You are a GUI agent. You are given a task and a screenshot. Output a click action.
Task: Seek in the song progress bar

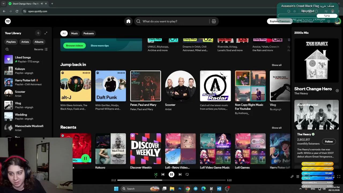coord(172,180)
